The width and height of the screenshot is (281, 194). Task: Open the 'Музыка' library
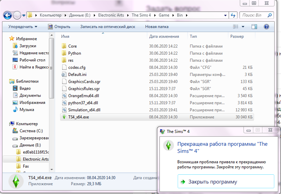[23, 109]
